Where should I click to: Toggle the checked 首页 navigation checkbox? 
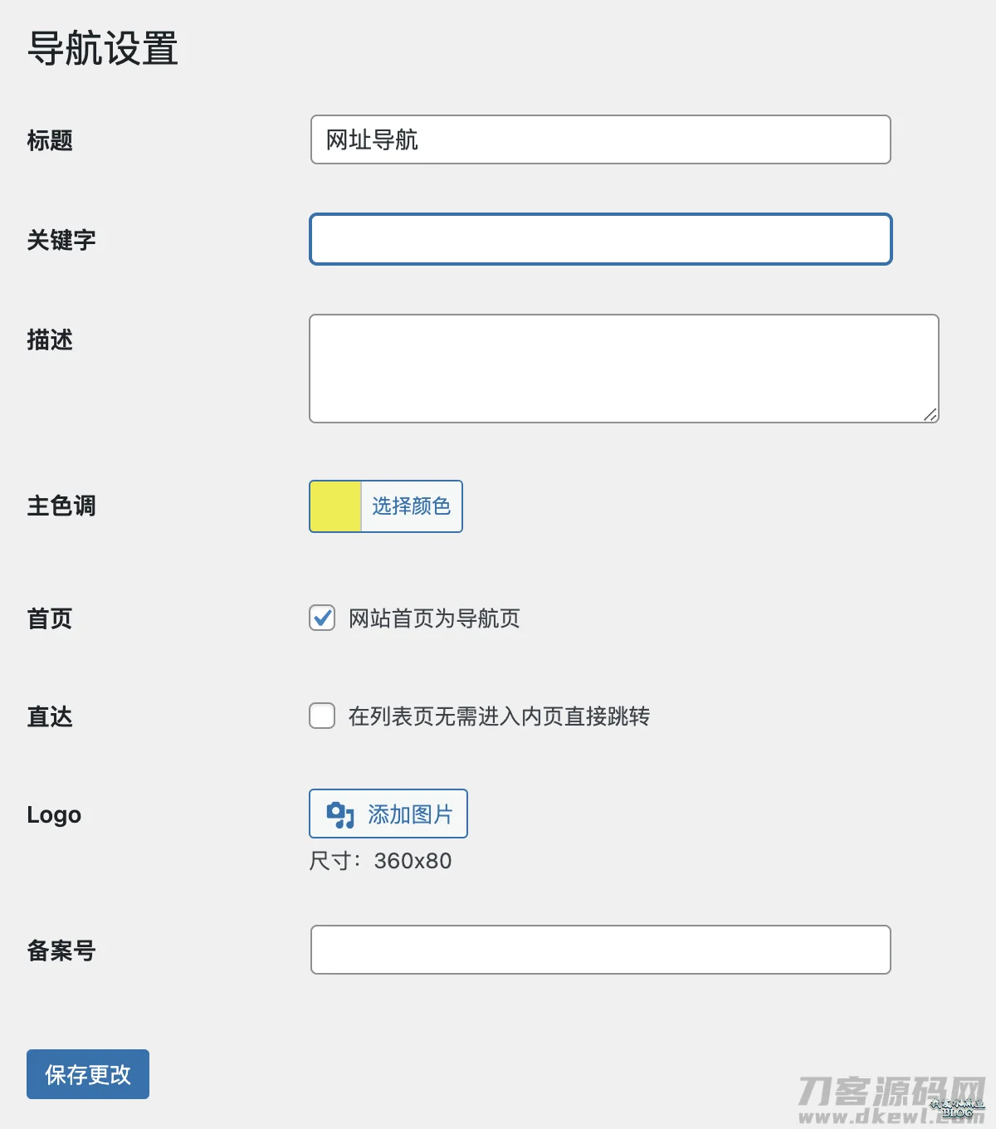click(x=321, y=618)
